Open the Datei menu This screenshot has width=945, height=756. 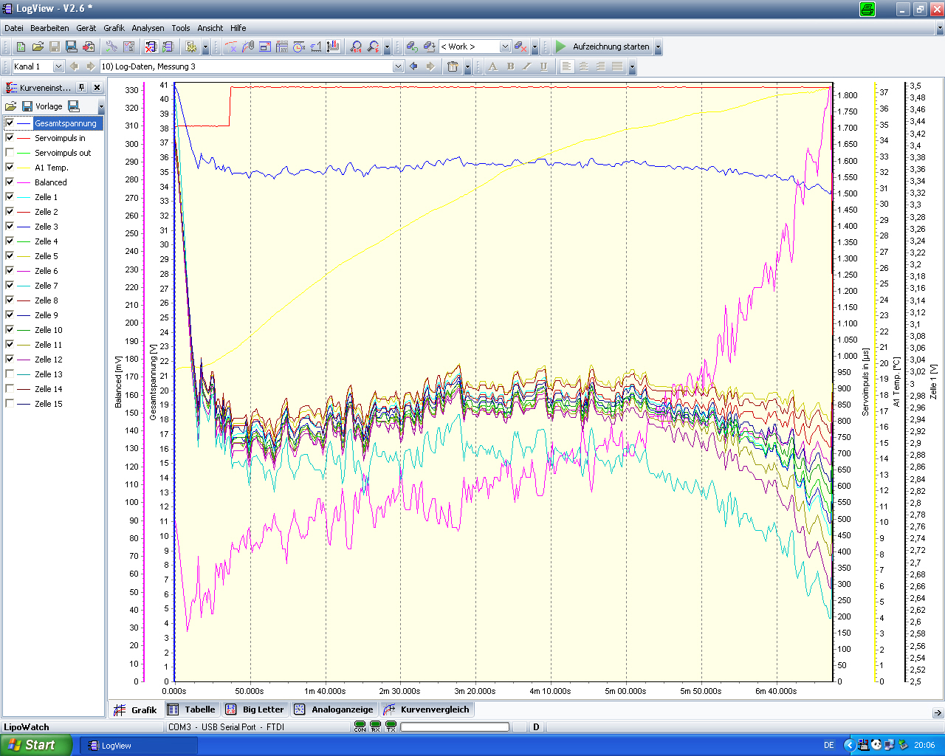14,28
